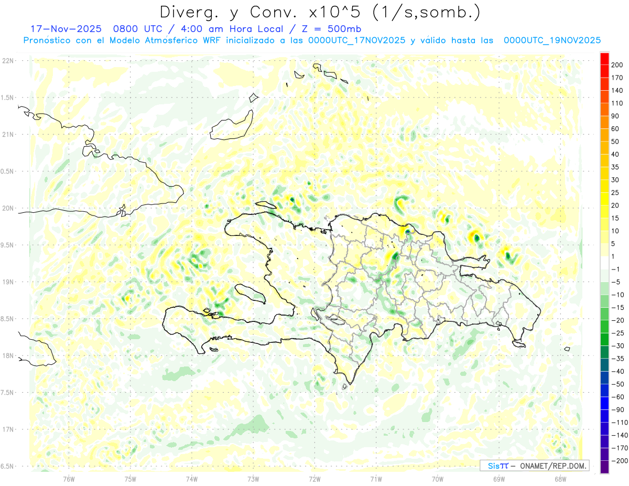Click the '22N' latitude label
The image size is (629, 486).
[8, 61]
